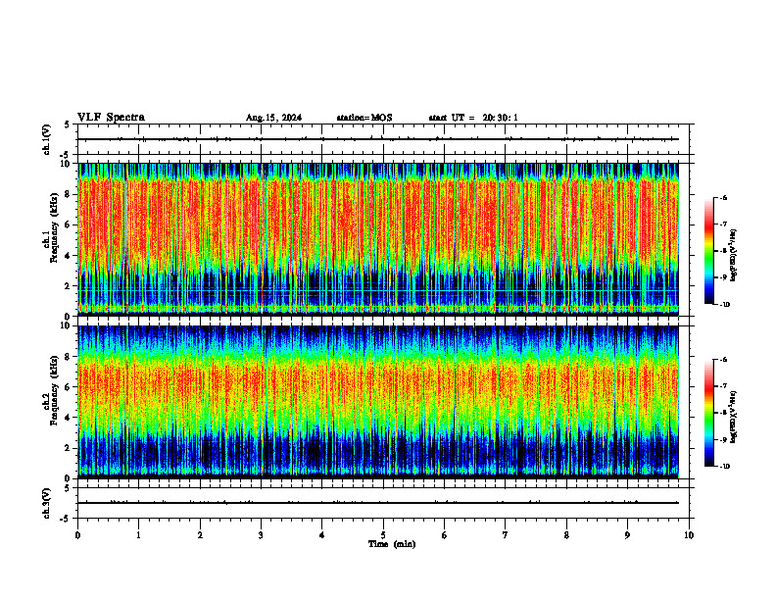
Task: Click the '6' kHz tick on ch.2 spectrogram
Action: coord(69,387)
